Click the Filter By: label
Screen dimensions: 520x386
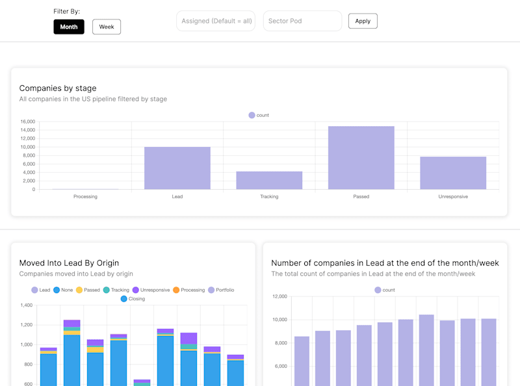[x=67, y=11]
